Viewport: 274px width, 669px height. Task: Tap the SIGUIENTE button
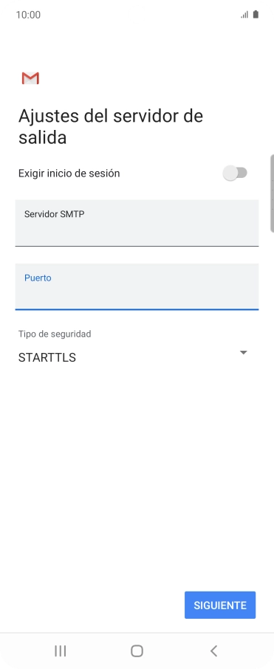point(220,605)
